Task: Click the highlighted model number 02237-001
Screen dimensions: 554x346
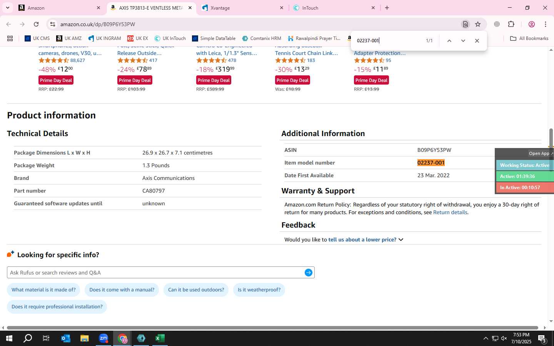Action: (431, 163)
